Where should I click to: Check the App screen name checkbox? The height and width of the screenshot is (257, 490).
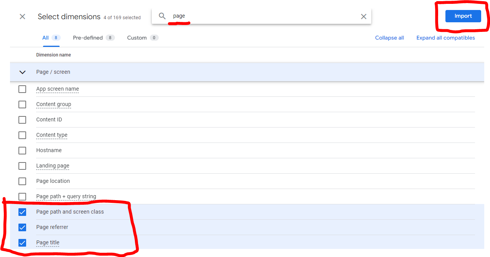(x=22, y=89)
